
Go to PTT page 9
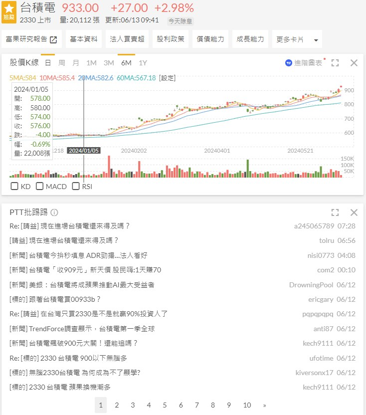tap(229, 405)
